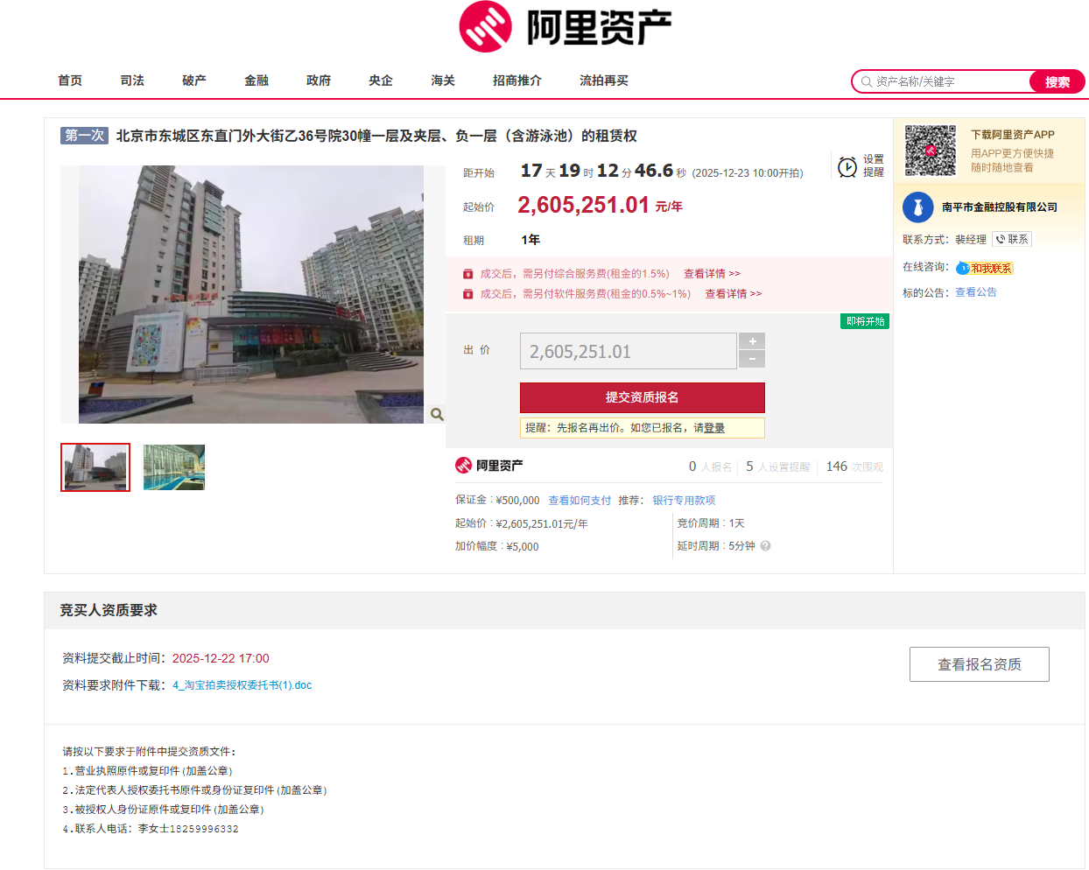Select the swimming pool thumbnail image
This screenshot has height=870, width=1089.
173,467
